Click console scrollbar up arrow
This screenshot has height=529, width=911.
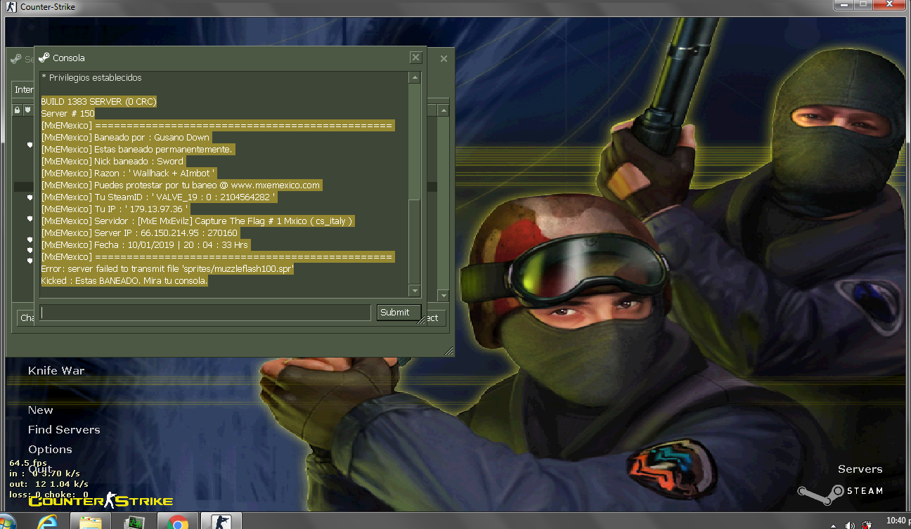pos(415,77)
